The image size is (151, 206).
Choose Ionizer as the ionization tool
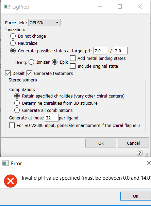pyautogui.click(x=31, y=62)
